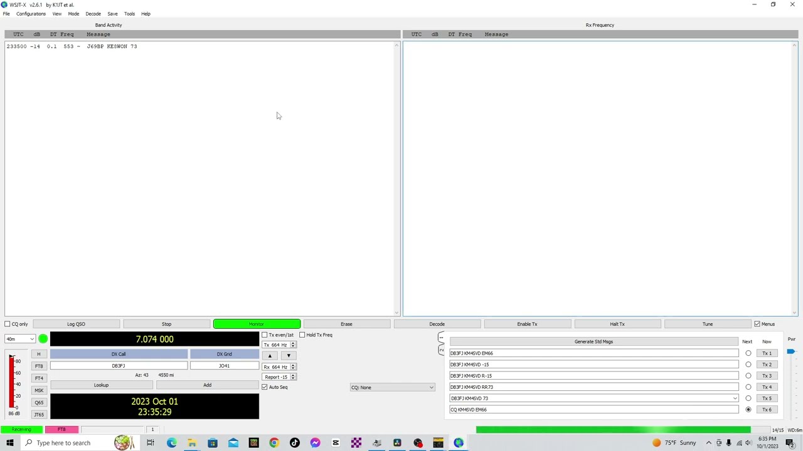The image size is (803, 451).
Task: Launch Google Chrome from taskbar
Action: tap(274, 443)
